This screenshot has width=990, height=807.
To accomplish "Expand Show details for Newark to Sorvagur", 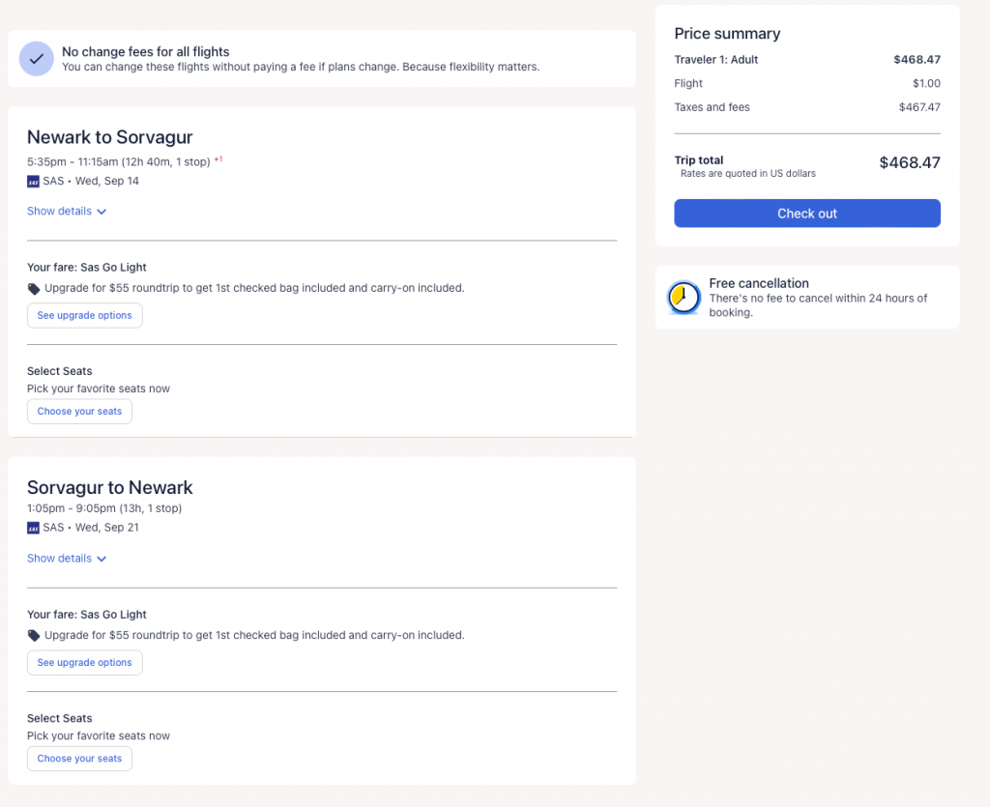I will tap(67, 212).
